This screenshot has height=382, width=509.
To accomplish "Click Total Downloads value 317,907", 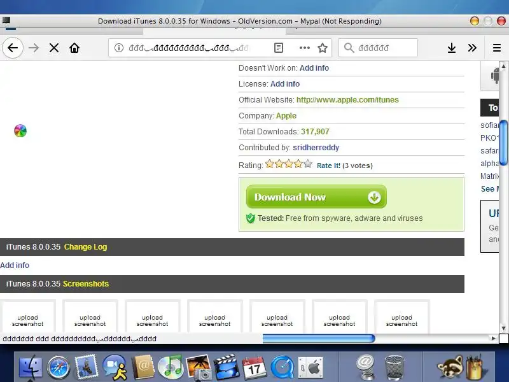I will coord(315,132).
